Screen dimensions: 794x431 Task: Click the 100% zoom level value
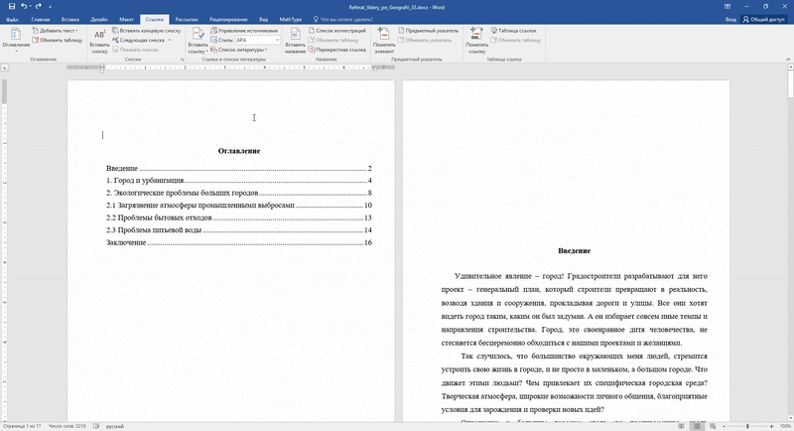785,426
